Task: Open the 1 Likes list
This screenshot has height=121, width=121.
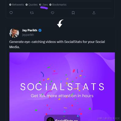Action: (43, 5)
